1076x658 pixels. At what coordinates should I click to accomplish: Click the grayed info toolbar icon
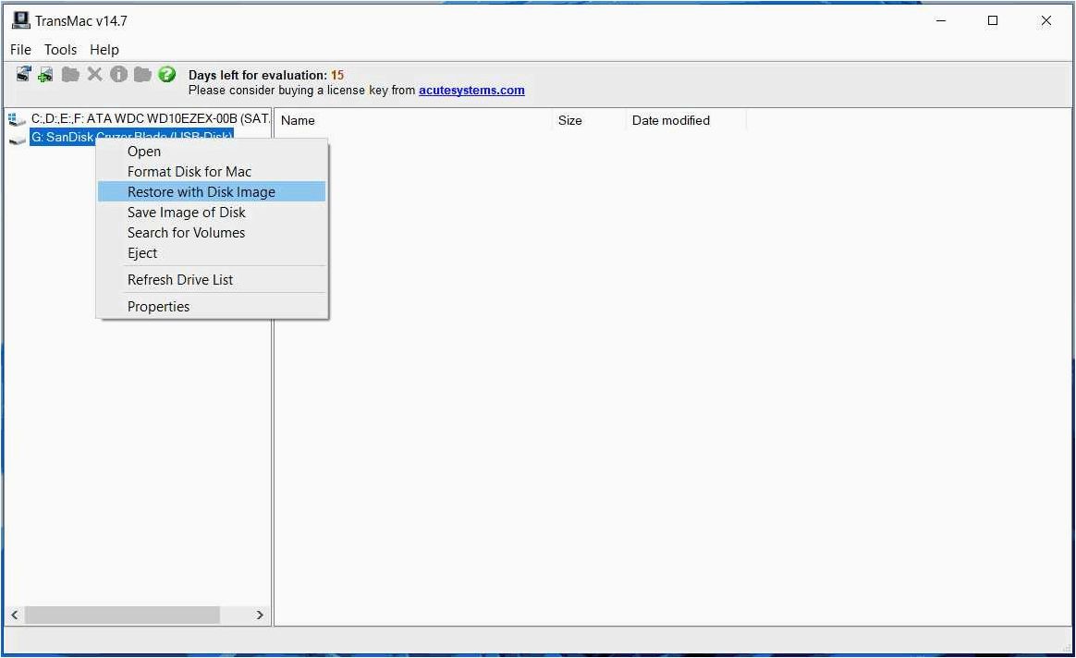point(118,74)
